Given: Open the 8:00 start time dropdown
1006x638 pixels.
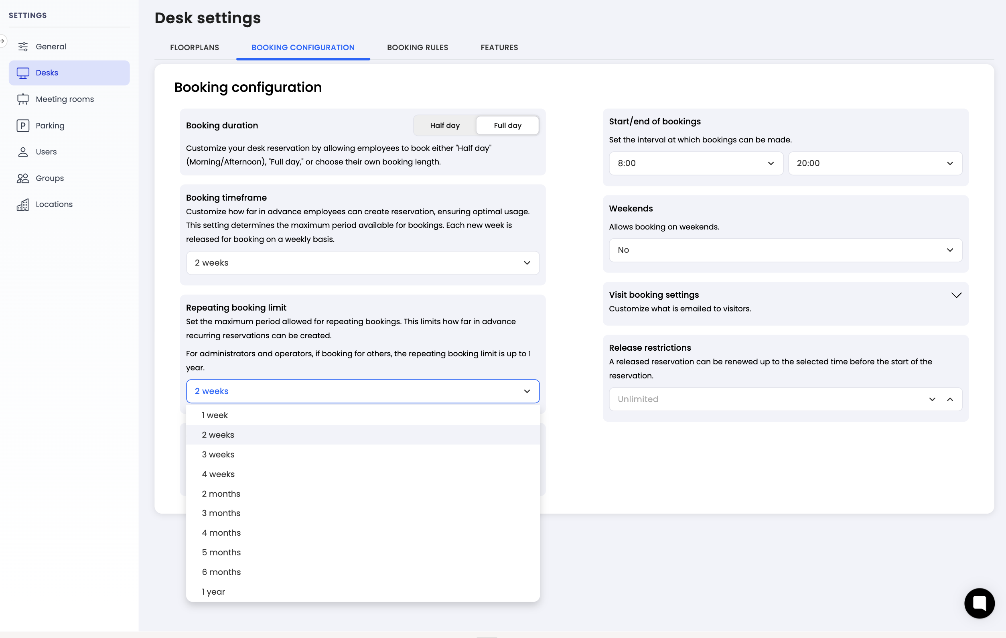Looking at the screenshot, I should click(x=696, y=163).
